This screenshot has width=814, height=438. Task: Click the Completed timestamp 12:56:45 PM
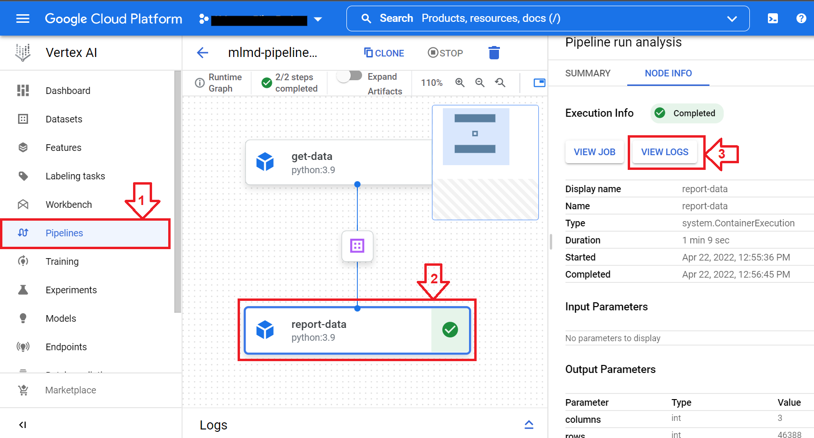point(736,274)
